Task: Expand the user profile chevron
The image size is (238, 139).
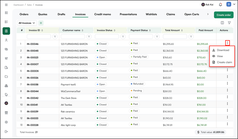Action: tap(234, 4)
